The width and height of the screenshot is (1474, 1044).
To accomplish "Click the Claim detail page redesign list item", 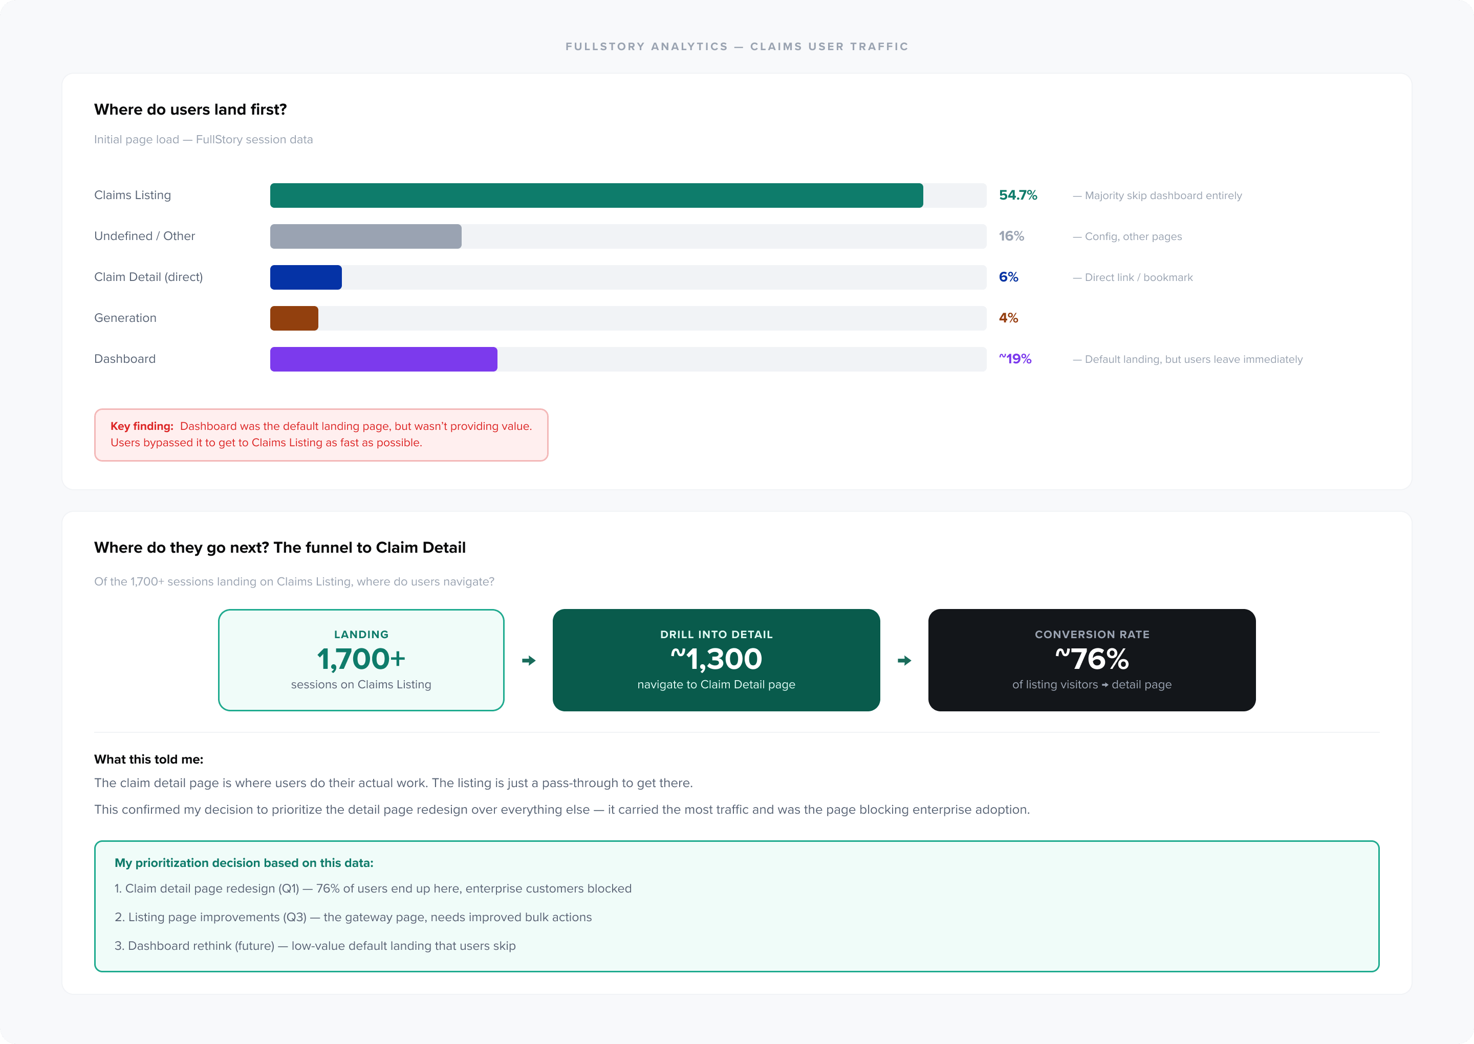I will (x=373, y=888).
